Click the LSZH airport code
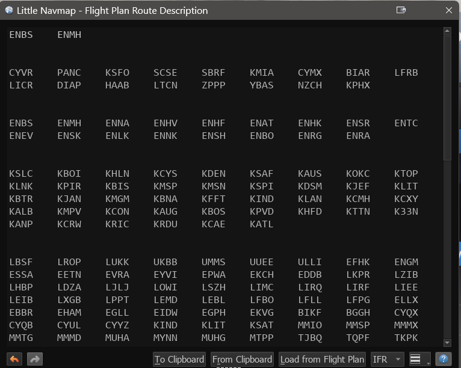This screenshot has height=368, width=461. click(x=214, y=287)
